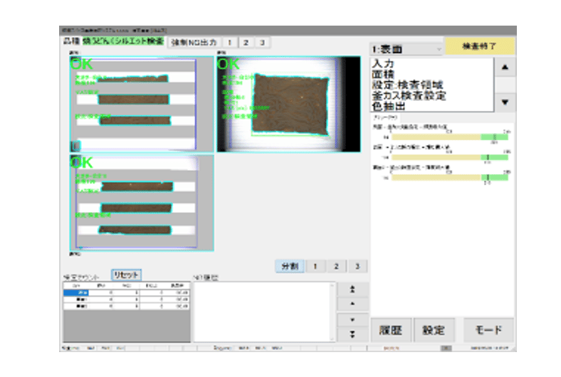Select the 分割 split view button

tap(290, 266)
